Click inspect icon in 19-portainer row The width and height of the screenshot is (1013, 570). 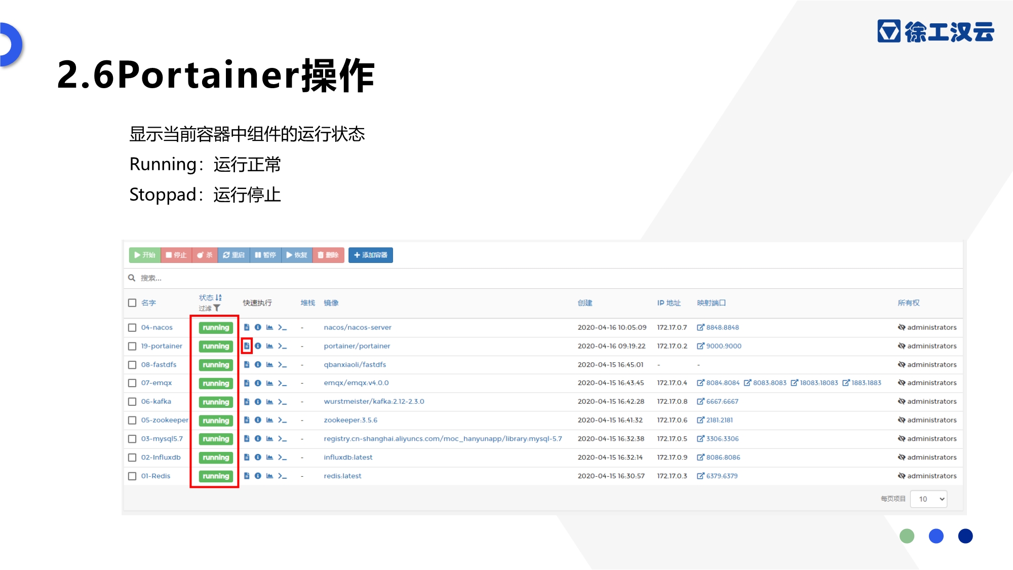coord(258,346)
